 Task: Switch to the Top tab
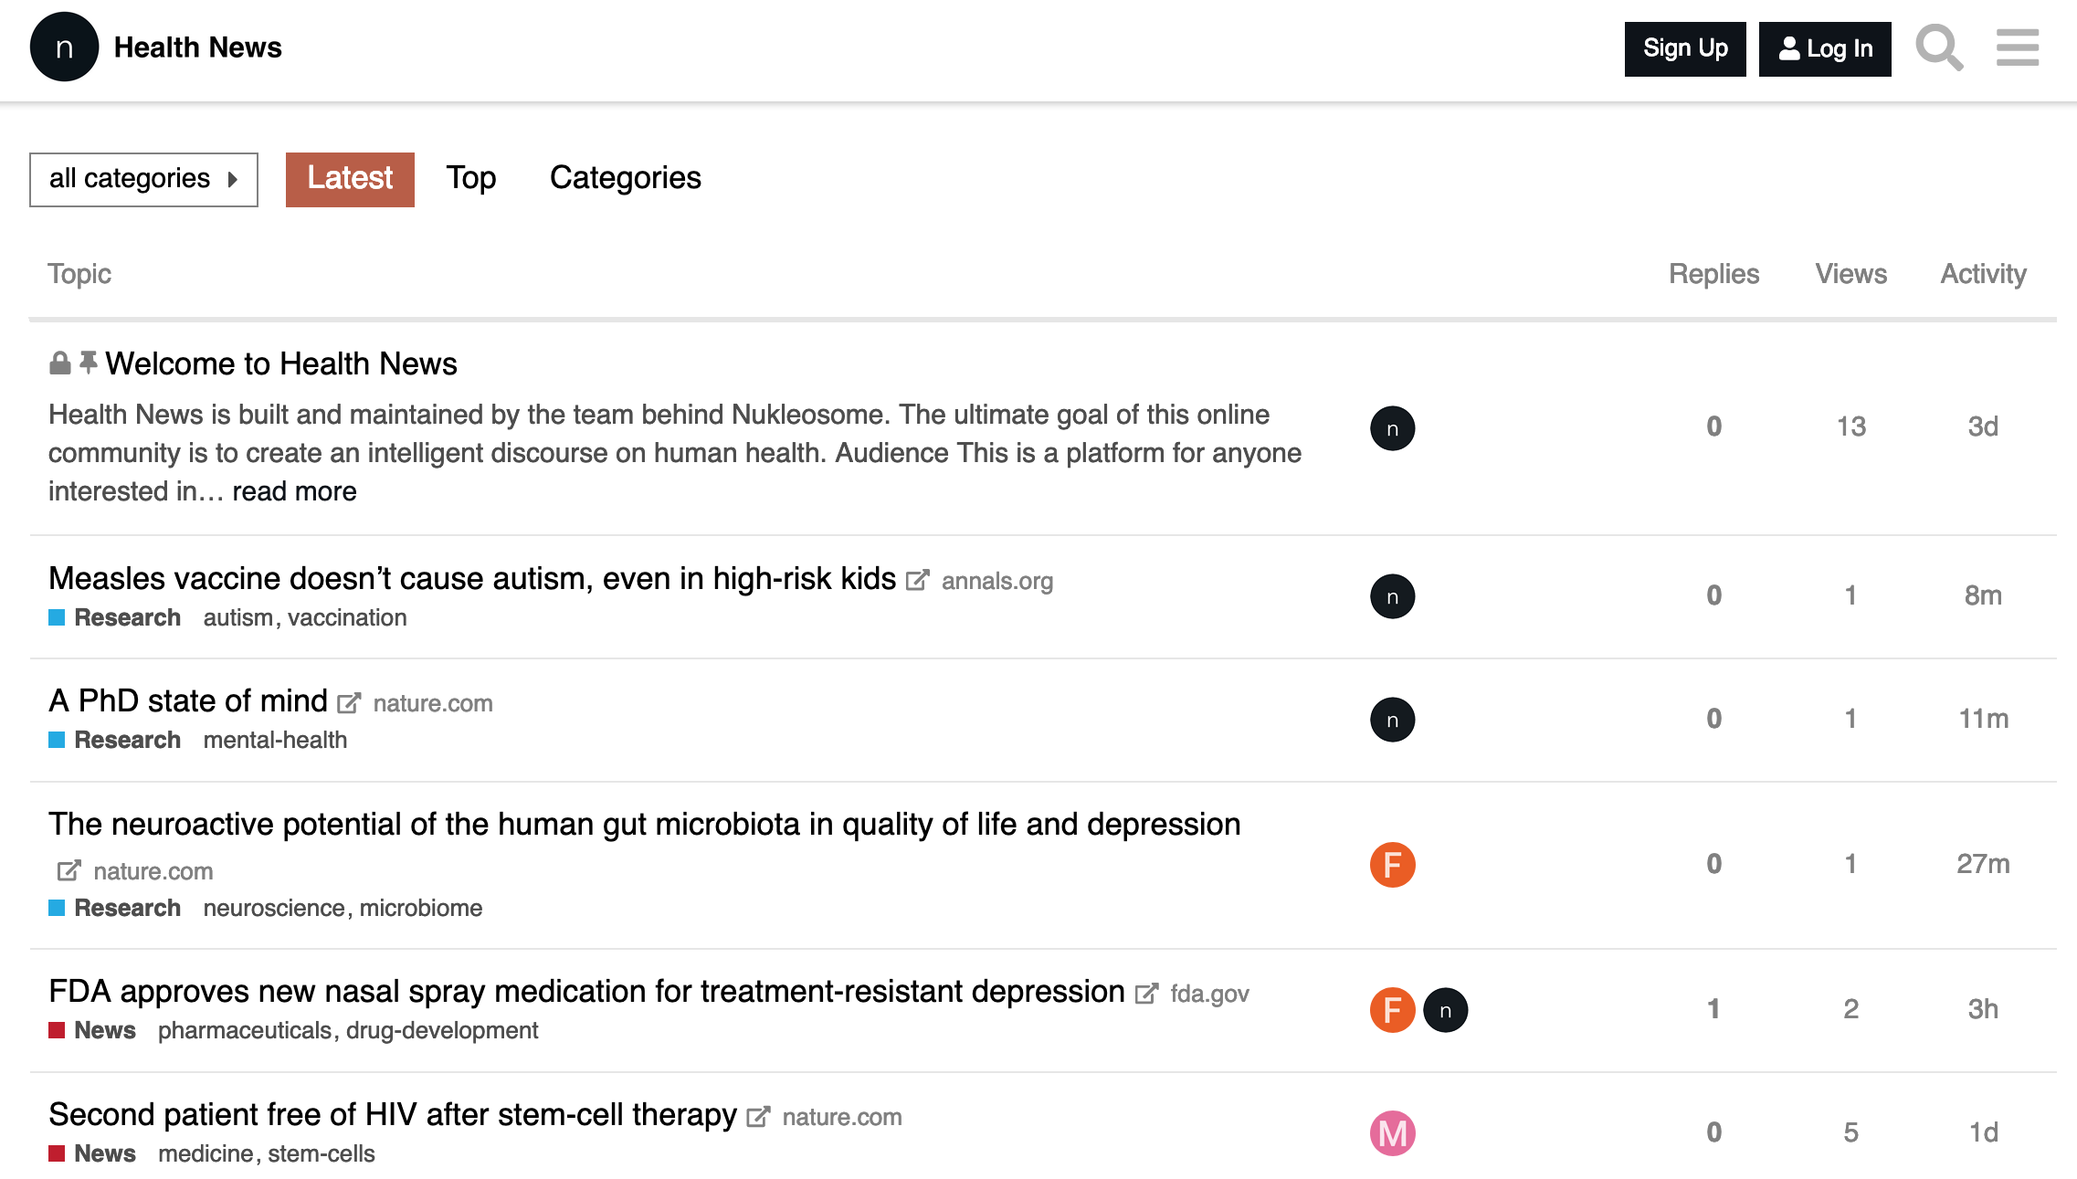point(471,178)
